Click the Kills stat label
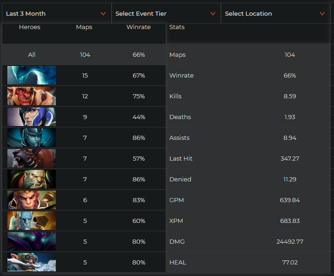Screen dimensions: 334x276 point(176,96)
